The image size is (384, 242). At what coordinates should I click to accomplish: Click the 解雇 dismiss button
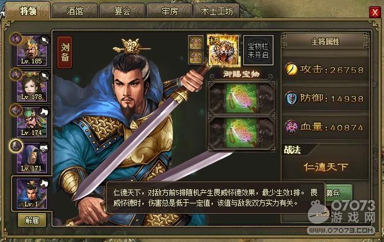click(x=32, y=220)
